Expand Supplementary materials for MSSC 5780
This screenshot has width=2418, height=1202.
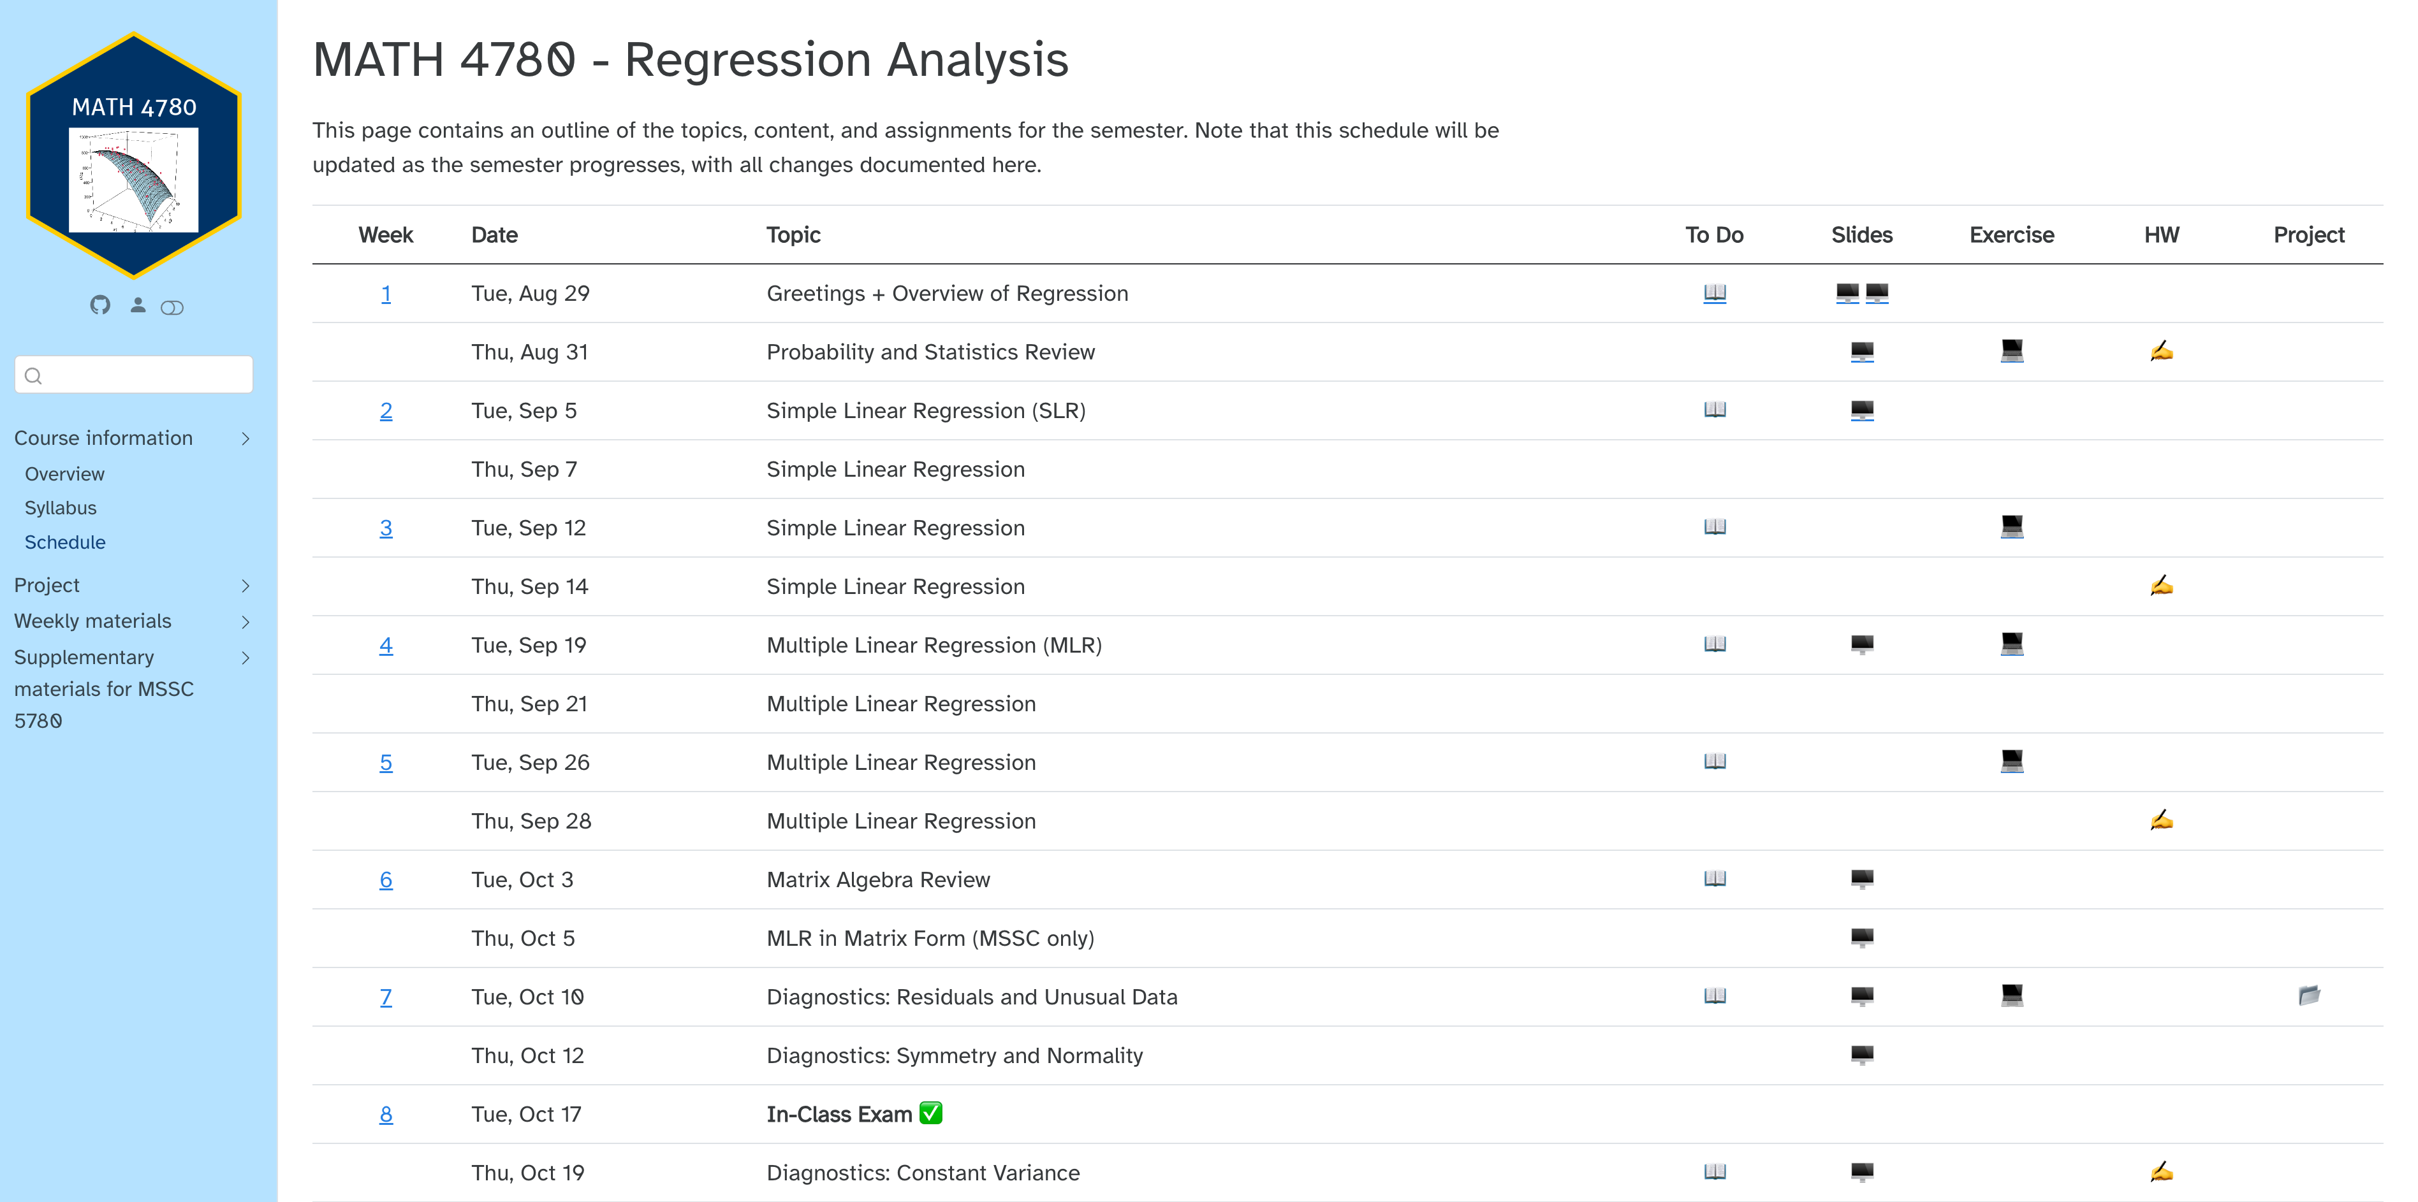tap(246, 658)
